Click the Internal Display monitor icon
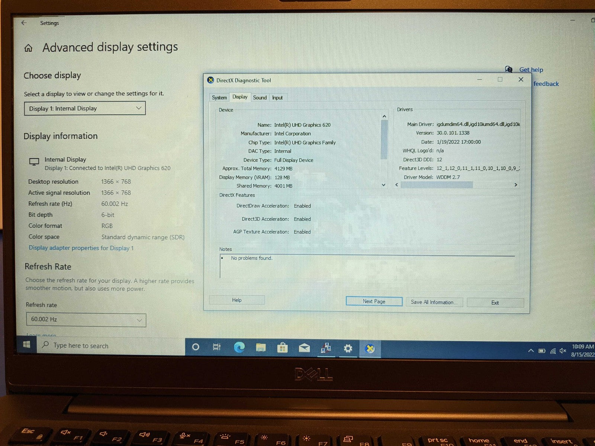The height and width of the screenshot is (446, 595). point(34,162)
